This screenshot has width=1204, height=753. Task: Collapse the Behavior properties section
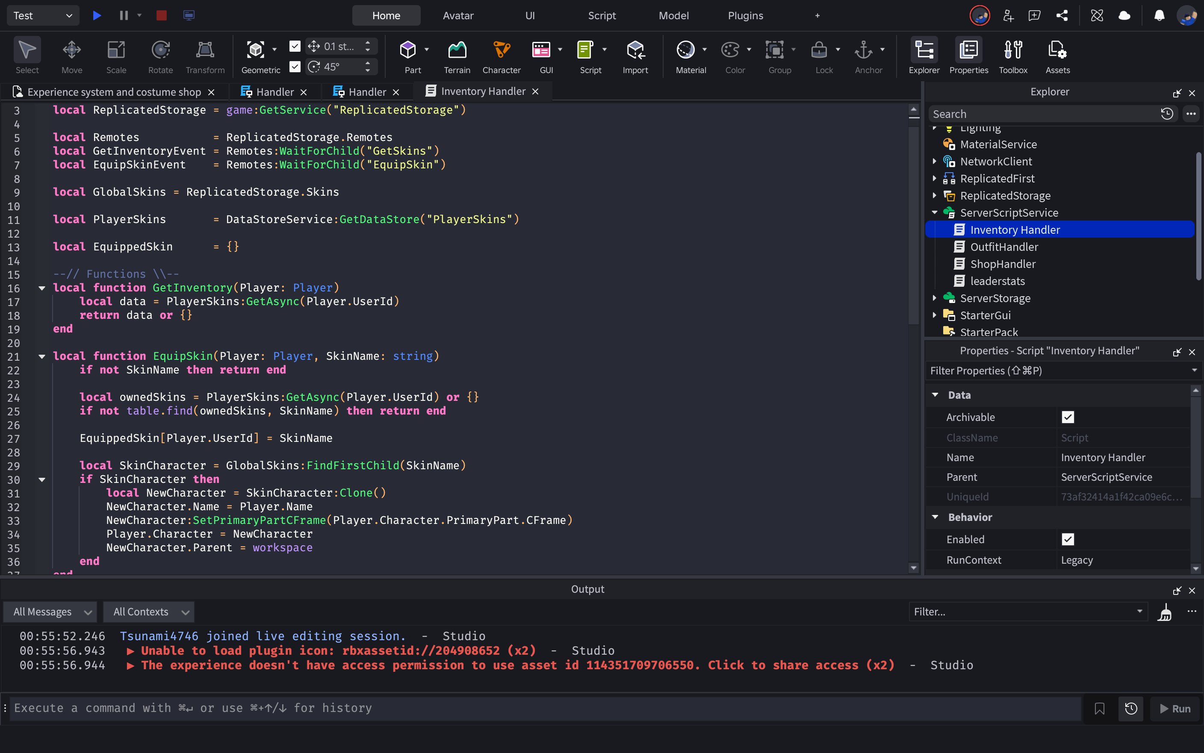pyautogui.click(x=935, y=517)
